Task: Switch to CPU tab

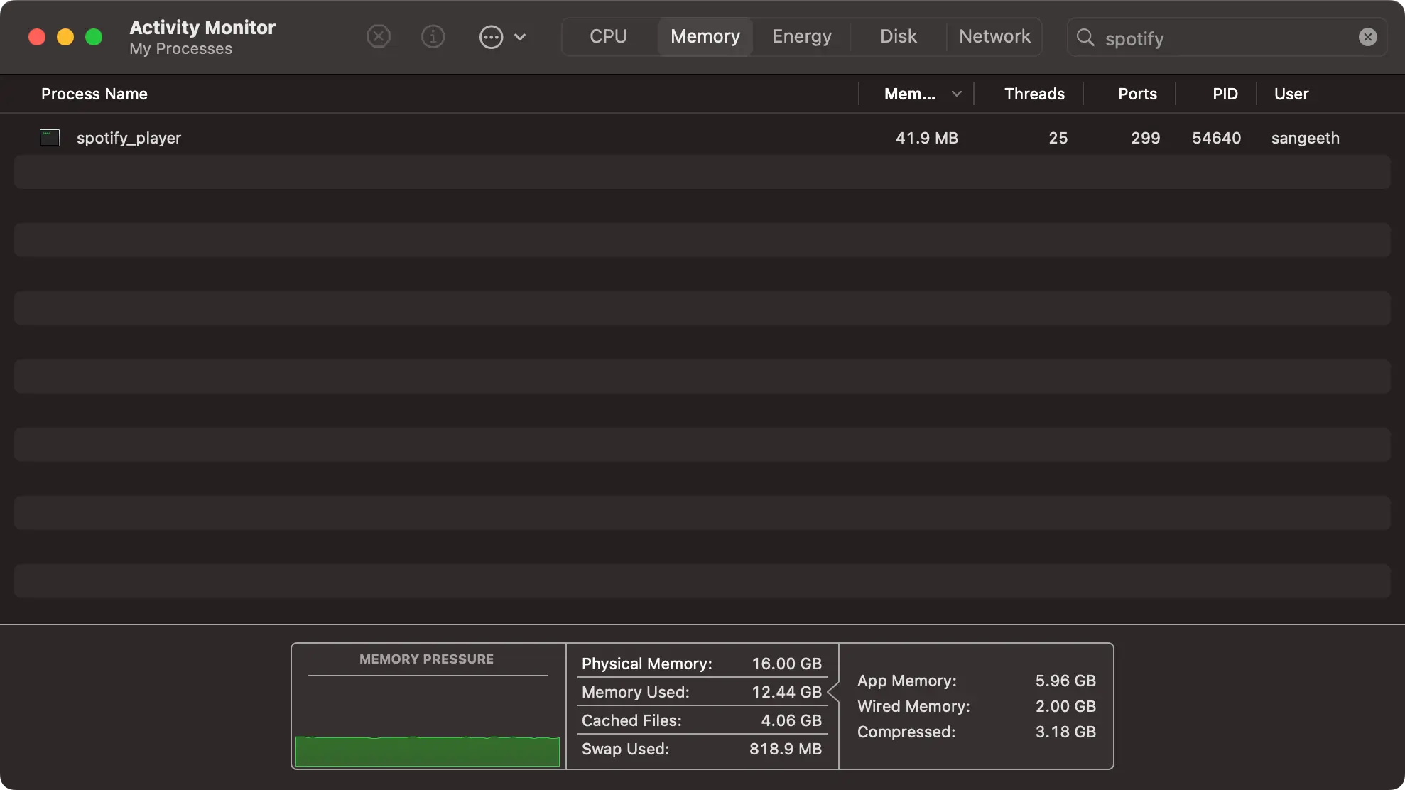Action: click(x=609, y=37)
